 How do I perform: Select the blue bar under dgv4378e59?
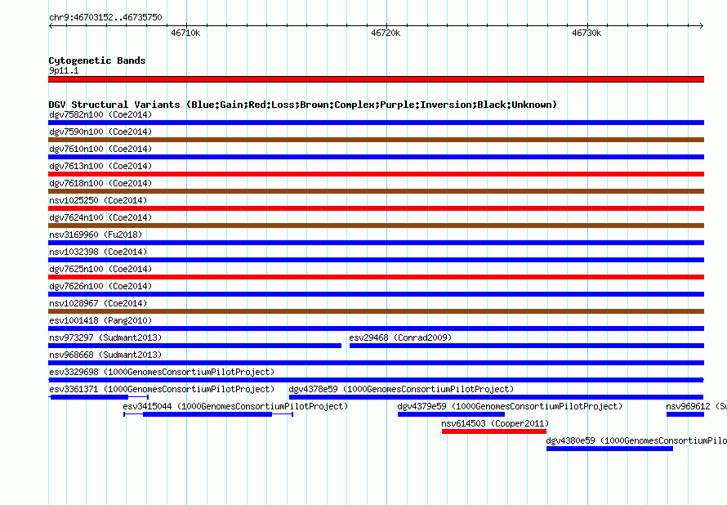coord(496,397)
